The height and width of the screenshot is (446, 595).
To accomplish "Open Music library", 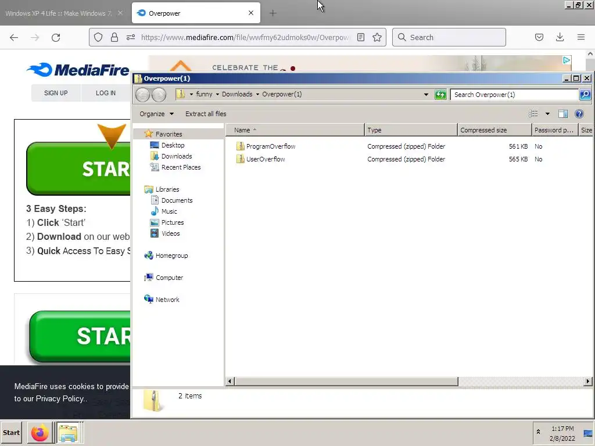I will click(x=169, y=211).
